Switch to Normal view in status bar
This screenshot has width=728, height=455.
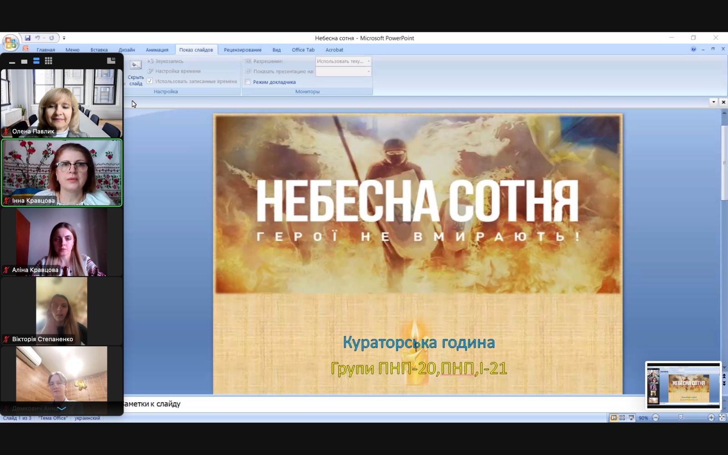[x=614, y=418]
